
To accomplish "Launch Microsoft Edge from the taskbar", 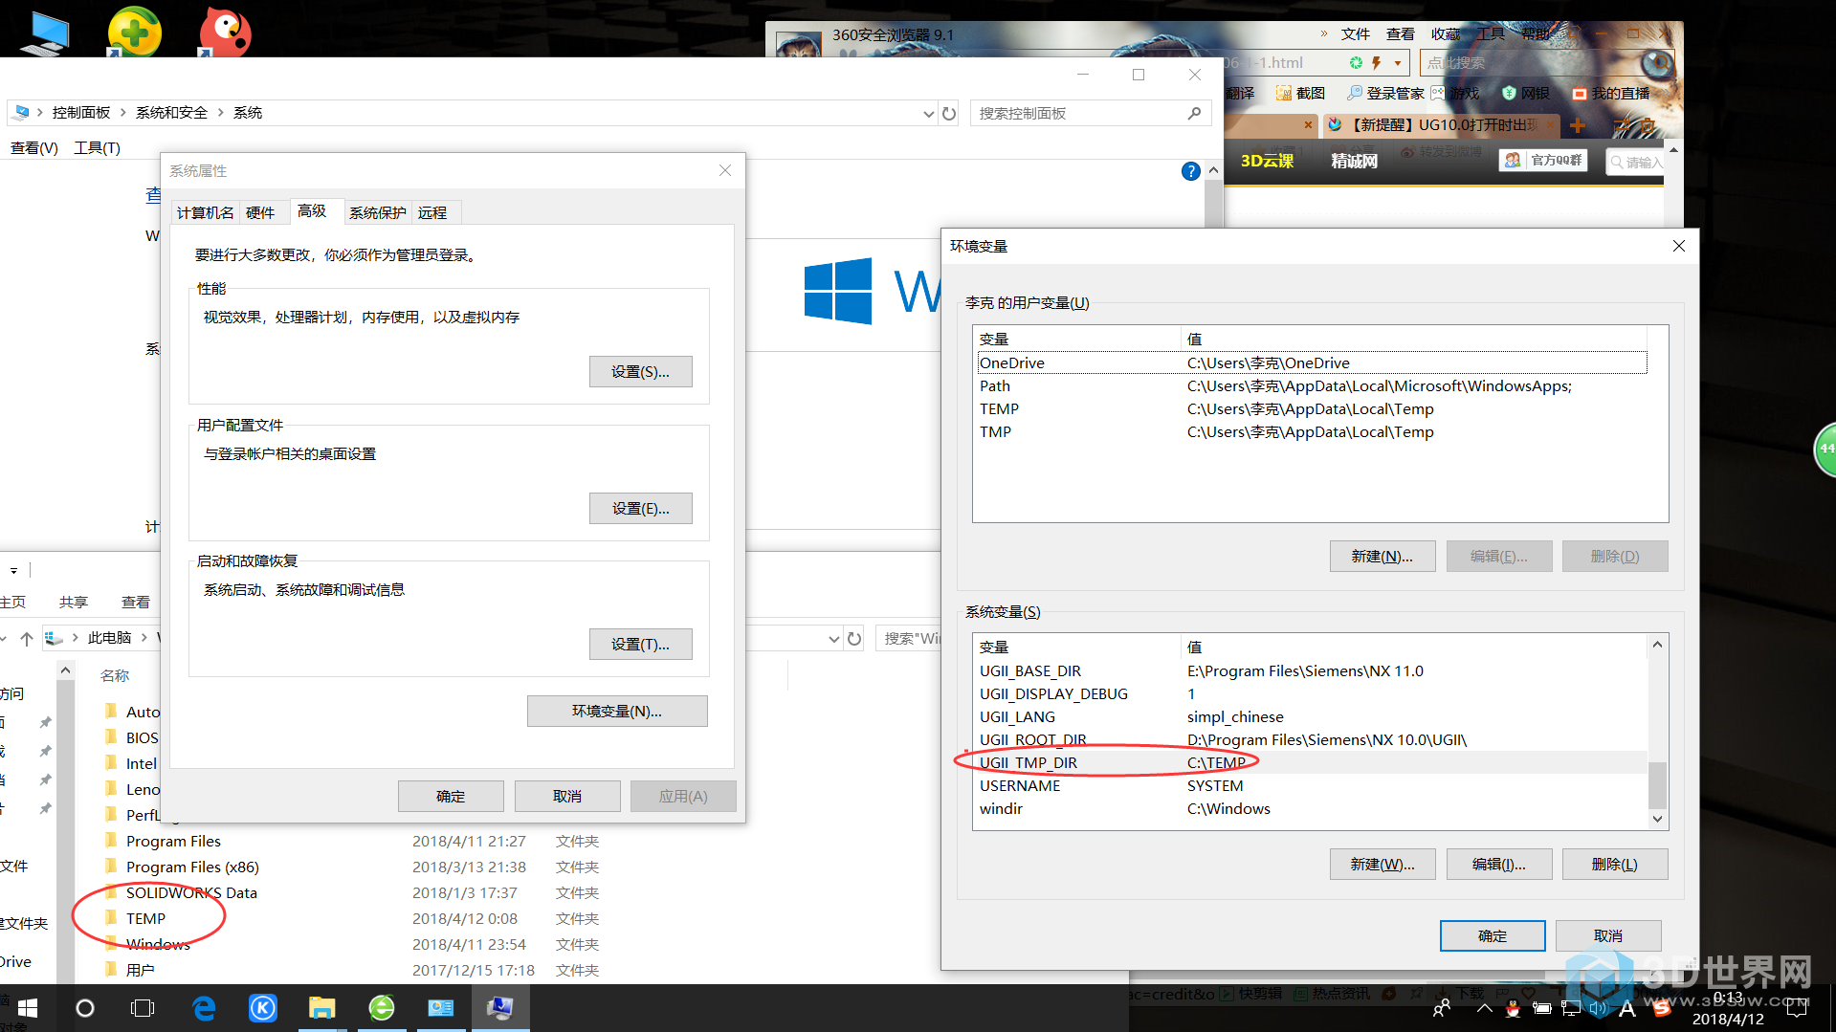I will tap(204, 1008).
